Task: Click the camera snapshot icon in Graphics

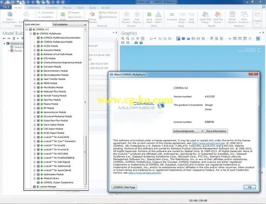Action: (x=136, y=43)
